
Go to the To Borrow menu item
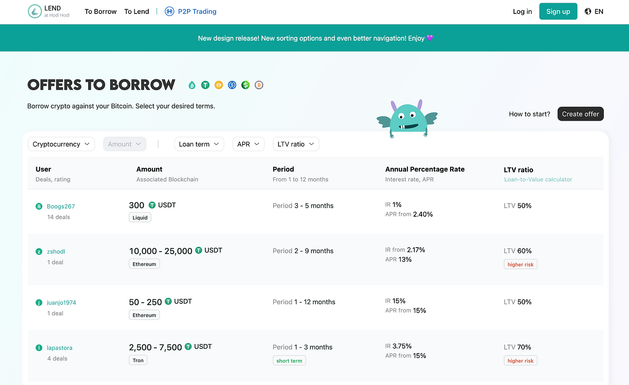101,12
